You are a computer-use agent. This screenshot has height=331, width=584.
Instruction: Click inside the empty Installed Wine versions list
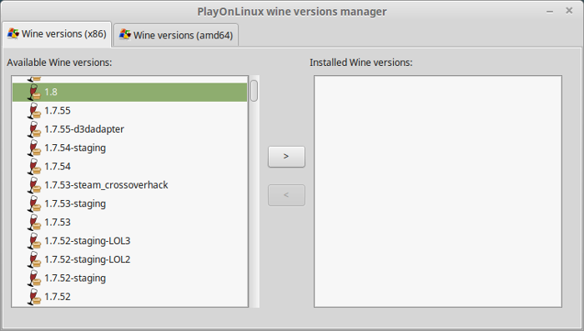coord(438,192)
